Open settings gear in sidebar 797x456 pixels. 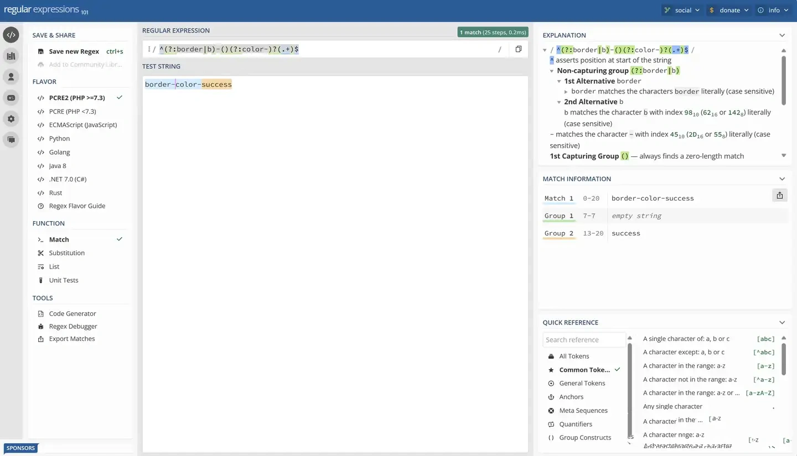pyautogui.click(x=11, y=119)
